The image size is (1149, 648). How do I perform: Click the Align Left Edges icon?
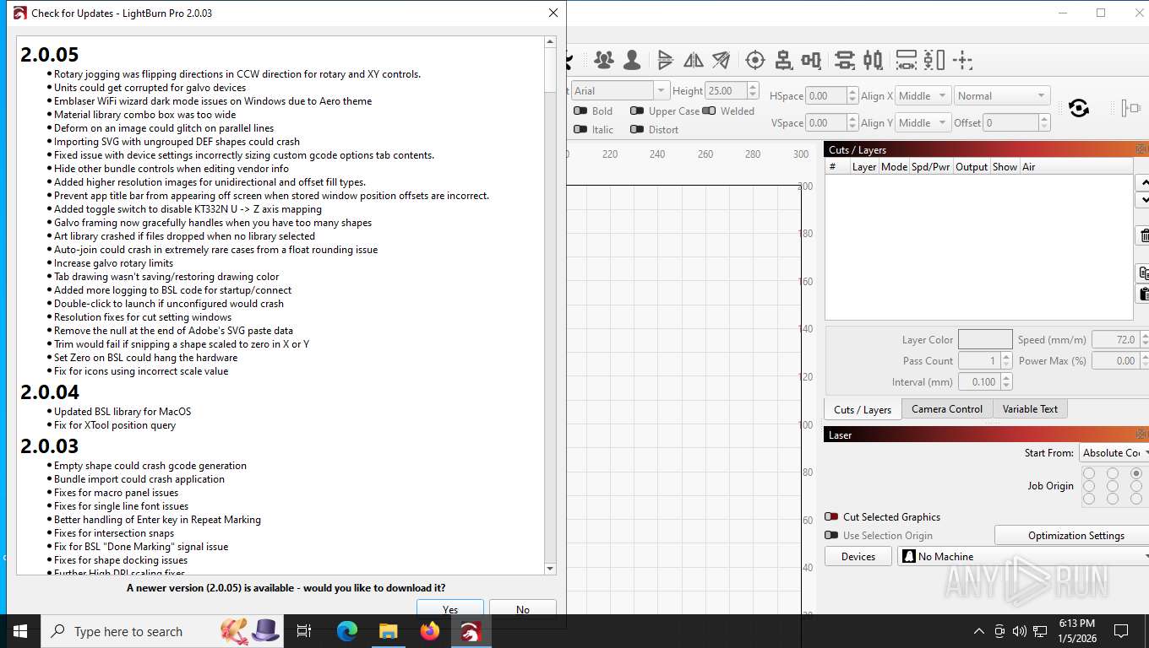784,60
